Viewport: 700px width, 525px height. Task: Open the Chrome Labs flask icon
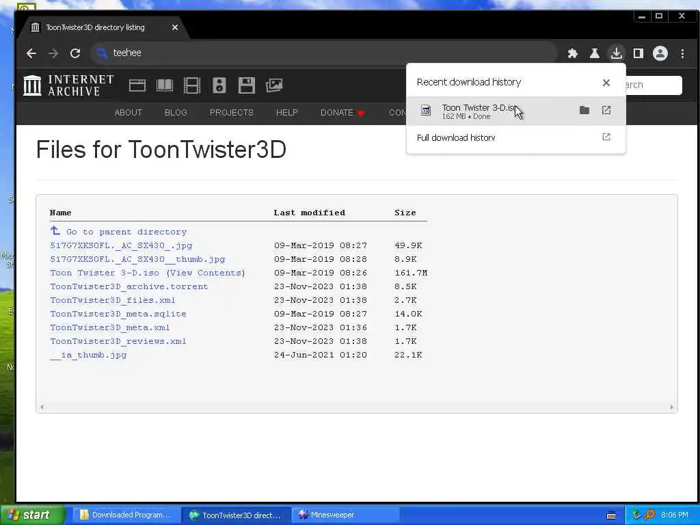pos(594,53)
